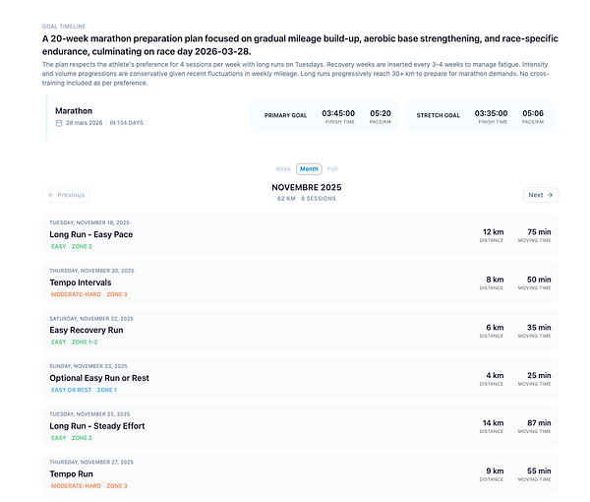Click the 05:20 primary goal pace

(x=381, y=113)
